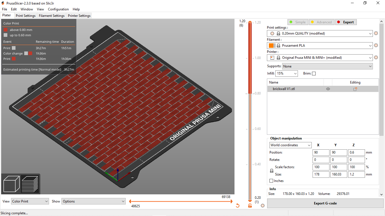The height and width of the screenshot is (216, 385).
Task: Open the Show Options dropdown
Action: pyautogui.click(x=94, y=201)
